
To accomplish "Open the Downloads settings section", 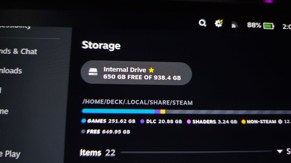I will pos(11,71).
